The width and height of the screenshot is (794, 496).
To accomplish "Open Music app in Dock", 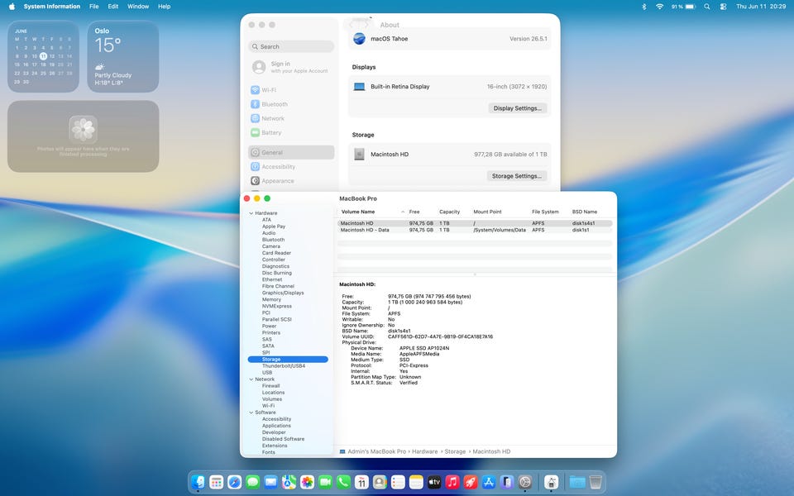I will (x=452, y=482).
